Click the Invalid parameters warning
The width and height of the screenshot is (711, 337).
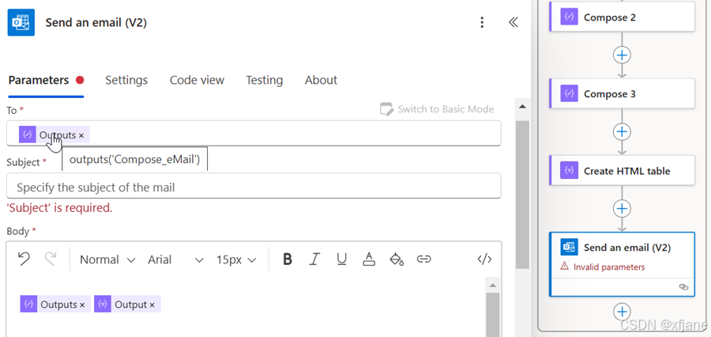tap(603, 267)
